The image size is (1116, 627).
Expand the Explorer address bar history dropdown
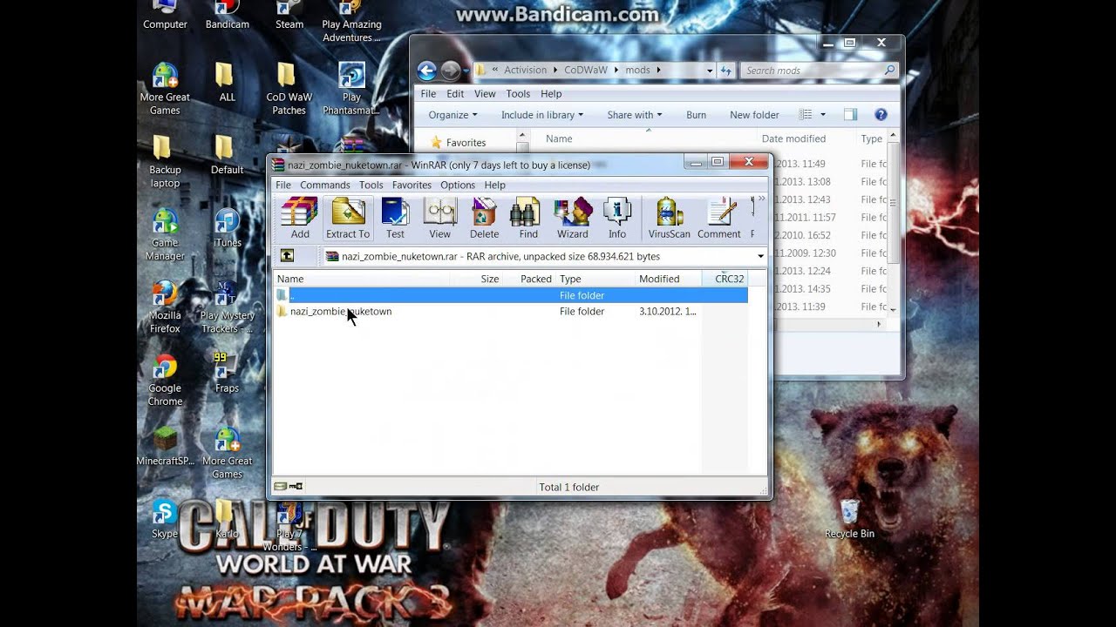coord(710,71)
